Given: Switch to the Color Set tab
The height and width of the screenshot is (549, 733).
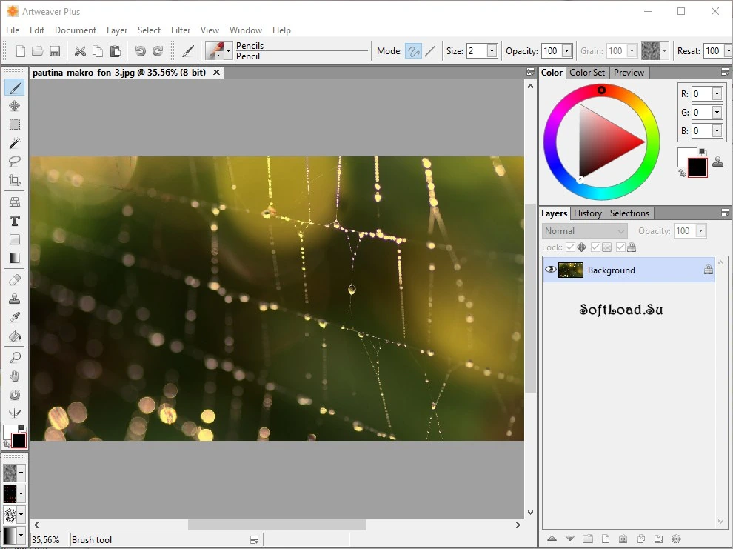Looking at the screenshot, I should tap(586, 73).
